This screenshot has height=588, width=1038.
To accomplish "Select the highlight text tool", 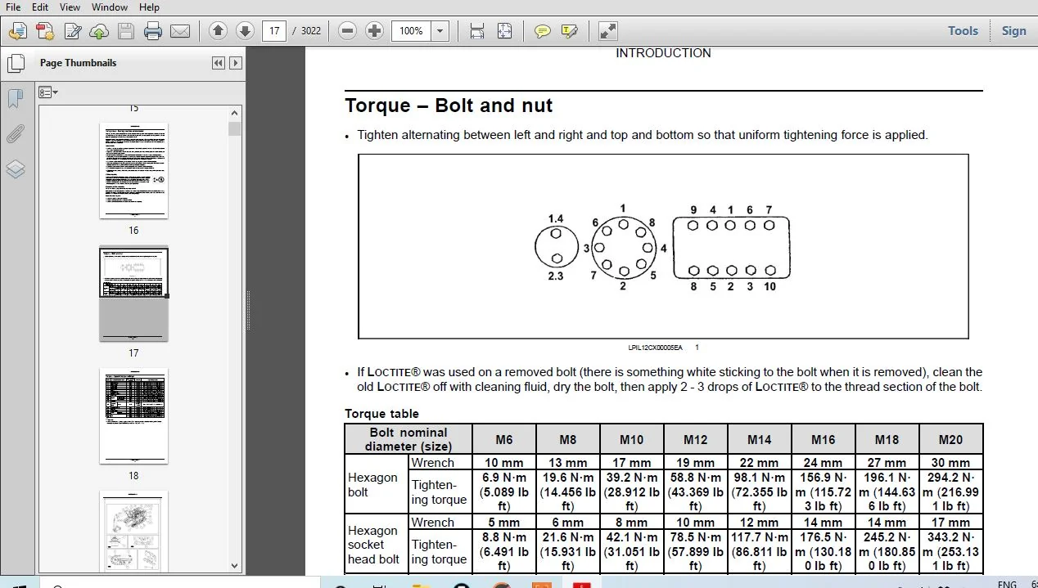I will click(569, 31).
